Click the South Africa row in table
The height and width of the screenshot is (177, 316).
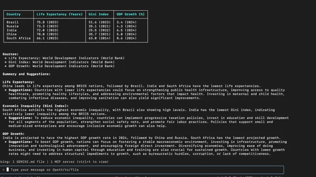coord(19,38)
